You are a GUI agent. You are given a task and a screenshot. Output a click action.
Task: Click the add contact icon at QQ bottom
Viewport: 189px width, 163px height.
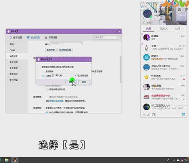coord(149,114)
